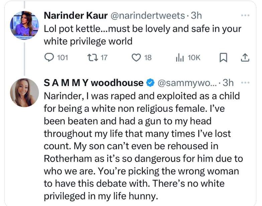262x206 pixels.
Task: Click the blue verified badge beside SAMMY woodhouse
Action: [151, 82]
